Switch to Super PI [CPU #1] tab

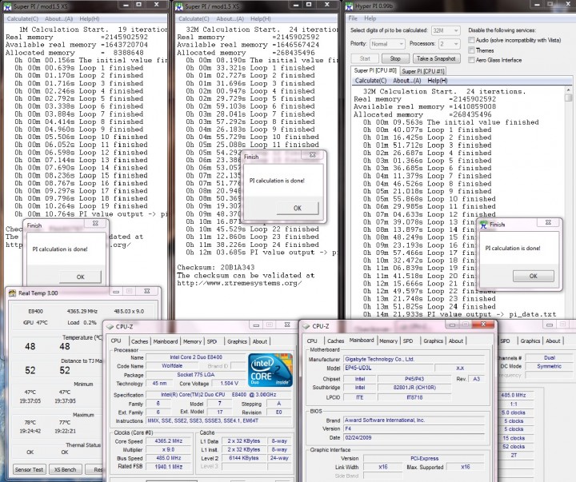pyautogui.click(x=423, y=71)
